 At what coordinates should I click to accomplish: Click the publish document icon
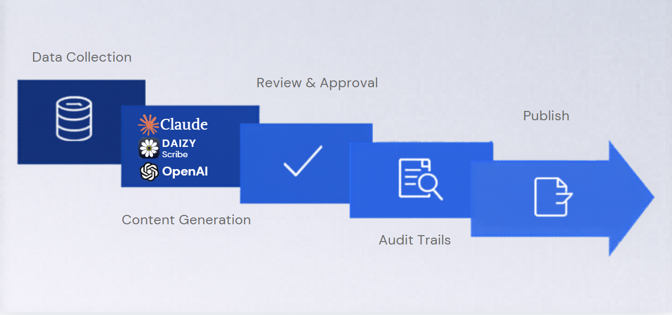point(553,197)
